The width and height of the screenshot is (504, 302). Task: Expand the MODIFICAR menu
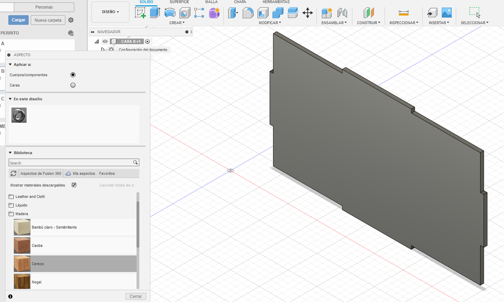pyautogui.click(x=270, y=23)
